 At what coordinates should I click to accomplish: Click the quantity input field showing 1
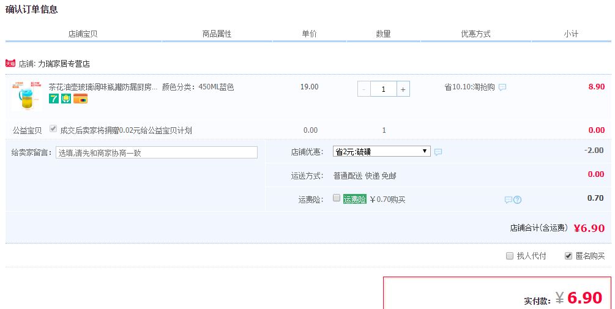point(384,89)
